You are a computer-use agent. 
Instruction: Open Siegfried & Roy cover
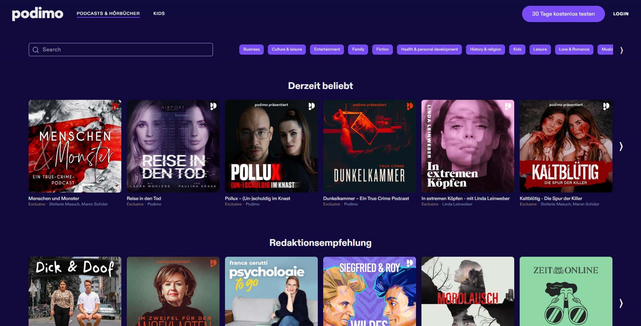tap(369, 291)
